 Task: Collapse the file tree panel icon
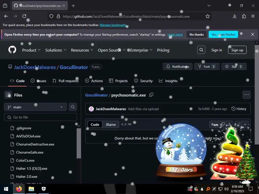(8, 95)
